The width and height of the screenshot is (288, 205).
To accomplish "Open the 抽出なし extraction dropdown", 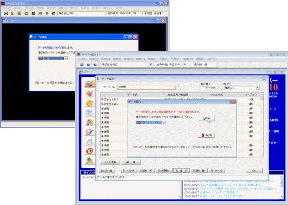I will point(257,88).
